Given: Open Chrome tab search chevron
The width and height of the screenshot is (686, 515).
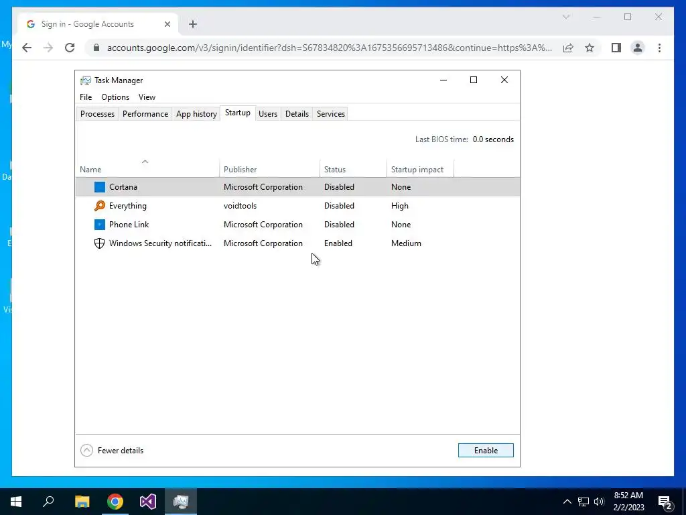Looking at the screenshot, I should pyautogui.click(x=565, y=17).
